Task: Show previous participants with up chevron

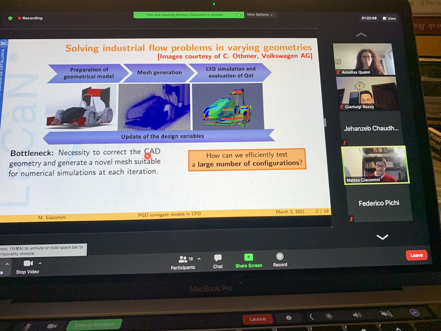Action: click(361, 35)
